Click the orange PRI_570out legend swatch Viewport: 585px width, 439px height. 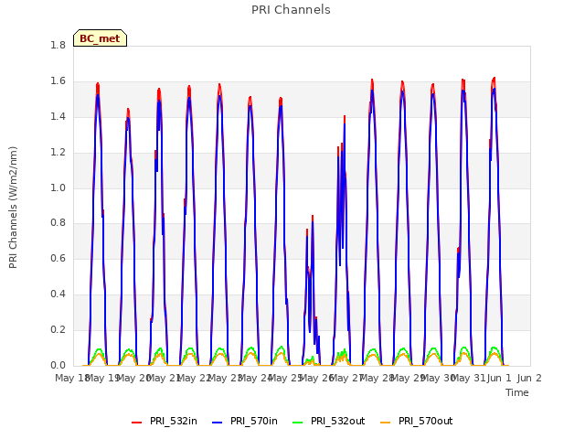[x=385, y=423]
